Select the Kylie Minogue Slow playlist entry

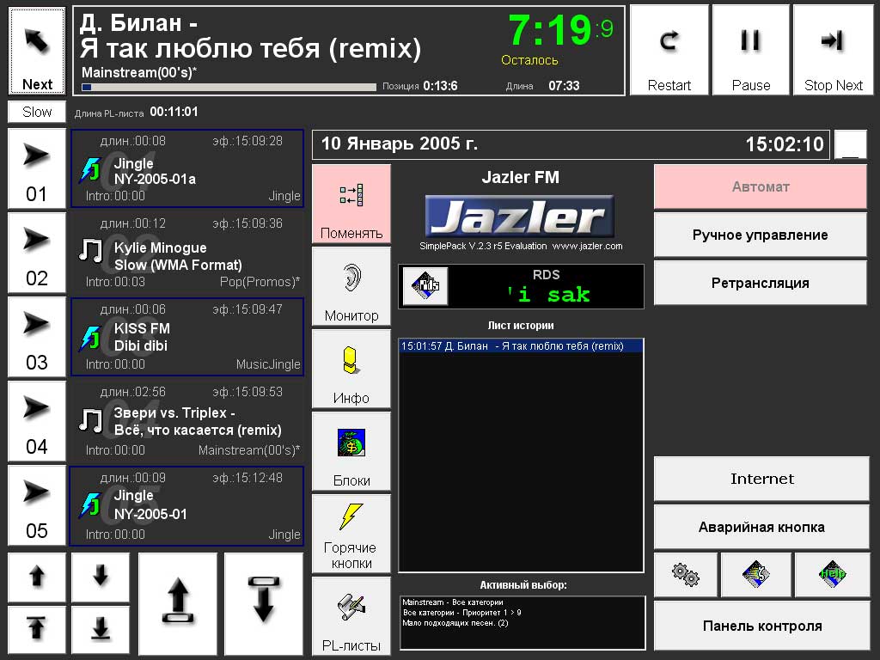click(186, 253)
